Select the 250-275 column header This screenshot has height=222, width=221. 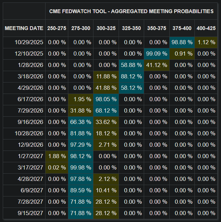pyautogui.click(x=57, y=28)
